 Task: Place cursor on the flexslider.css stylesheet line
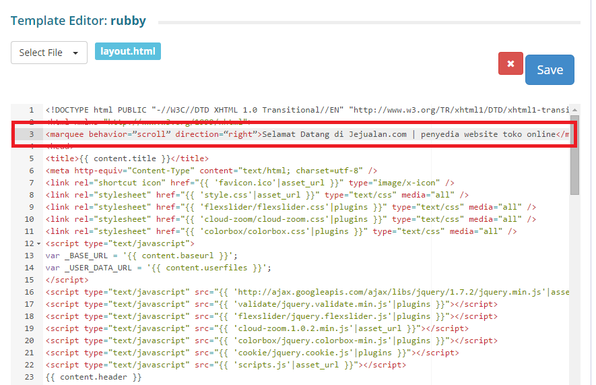(x=290, y=207)
